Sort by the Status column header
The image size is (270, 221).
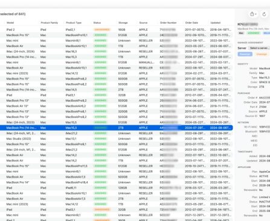pos(97,23)
